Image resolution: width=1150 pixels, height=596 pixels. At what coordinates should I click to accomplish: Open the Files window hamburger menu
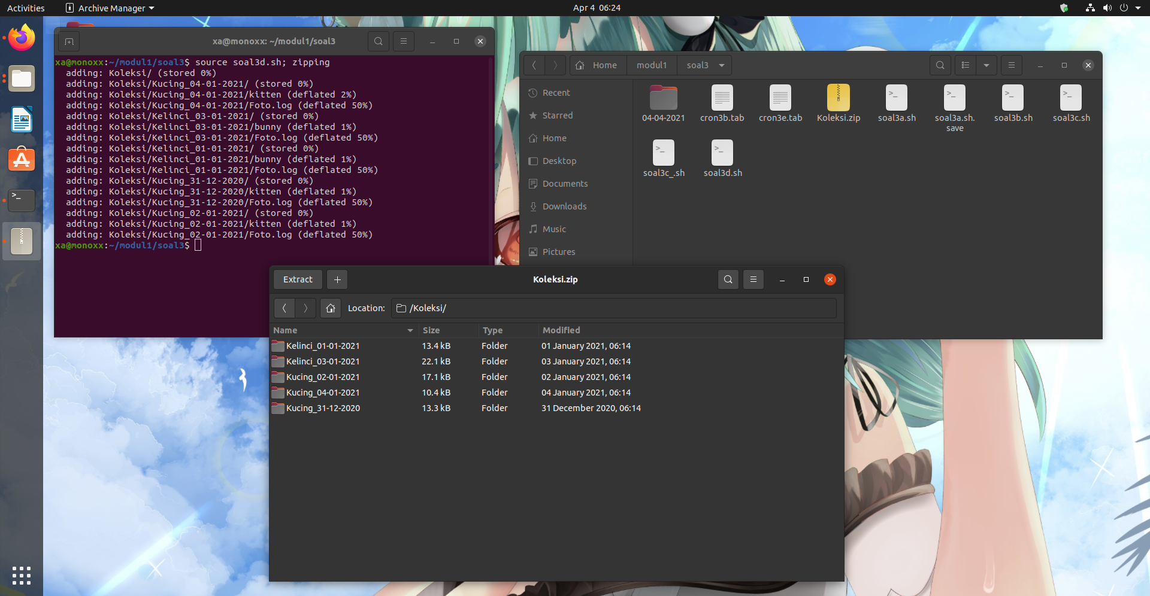(1012, 65)
